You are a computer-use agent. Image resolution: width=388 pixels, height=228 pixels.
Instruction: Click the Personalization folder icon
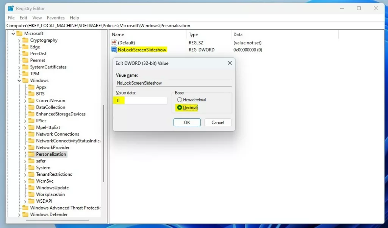(31, 154)
